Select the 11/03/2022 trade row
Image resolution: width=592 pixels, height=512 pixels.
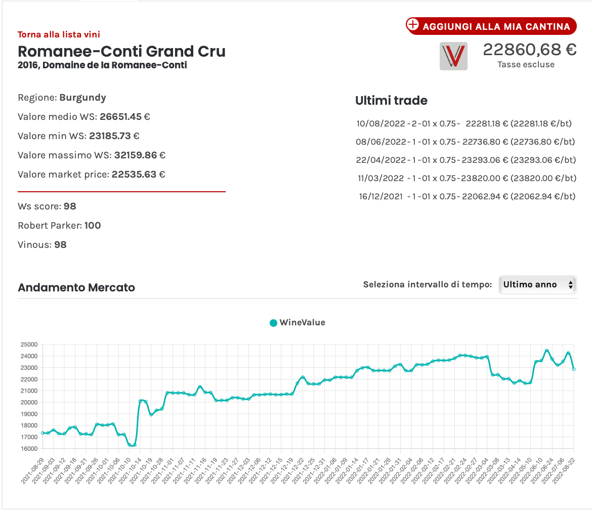point(467,178)
